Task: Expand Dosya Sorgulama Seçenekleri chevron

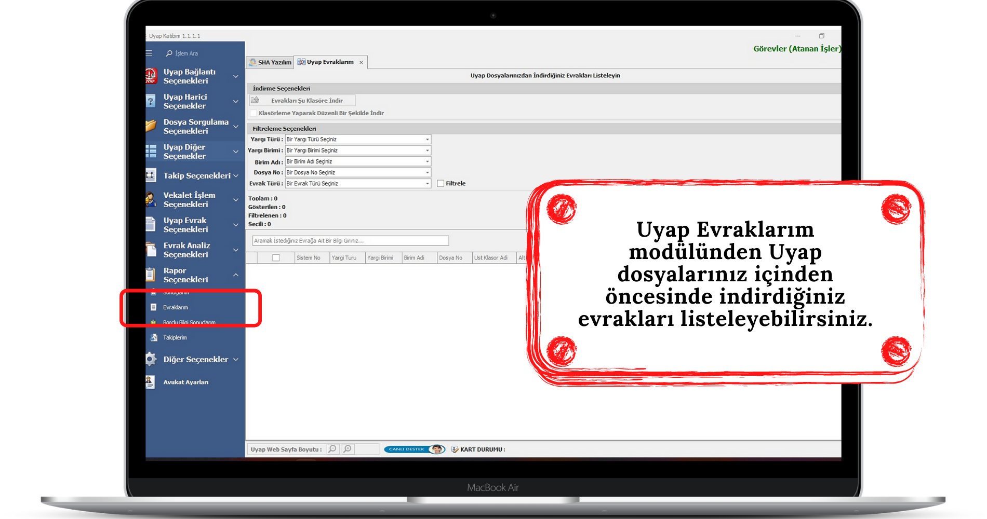Action: 236,126
